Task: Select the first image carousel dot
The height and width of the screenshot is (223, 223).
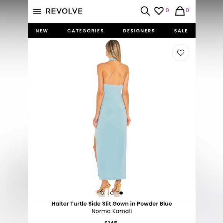Action: 102,193
